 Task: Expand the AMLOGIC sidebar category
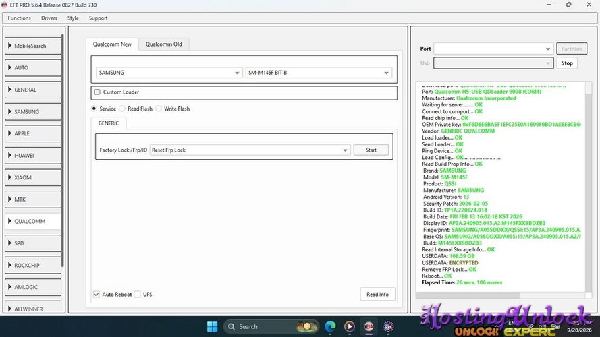click(x=33, y=287)
